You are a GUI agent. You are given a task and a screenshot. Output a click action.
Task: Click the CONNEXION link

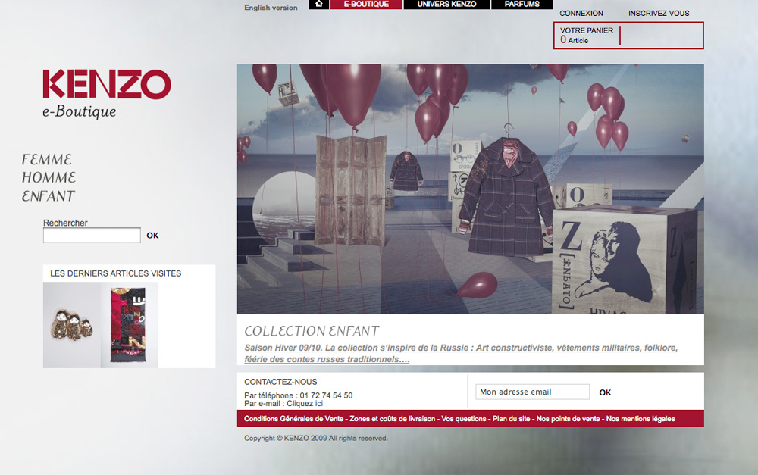click(581, 14)
